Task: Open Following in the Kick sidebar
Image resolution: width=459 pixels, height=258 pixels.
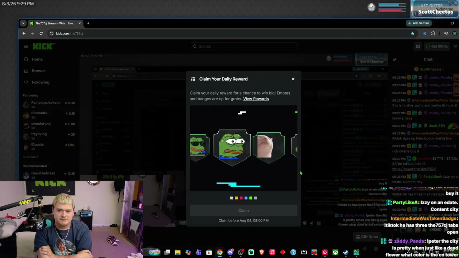Action: tap(40, 82)
